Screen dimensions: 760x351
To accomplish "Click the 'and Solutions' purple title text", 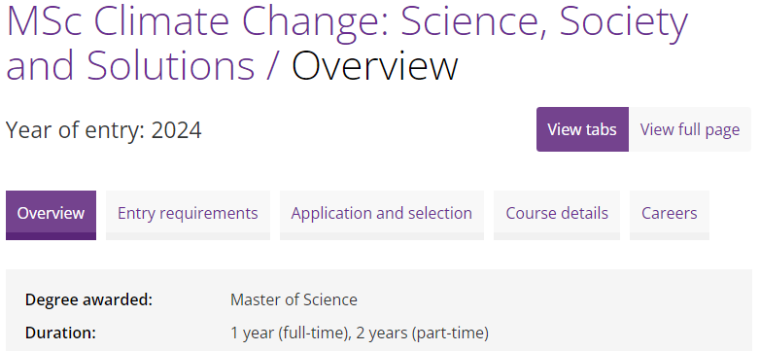I will 130,65.
